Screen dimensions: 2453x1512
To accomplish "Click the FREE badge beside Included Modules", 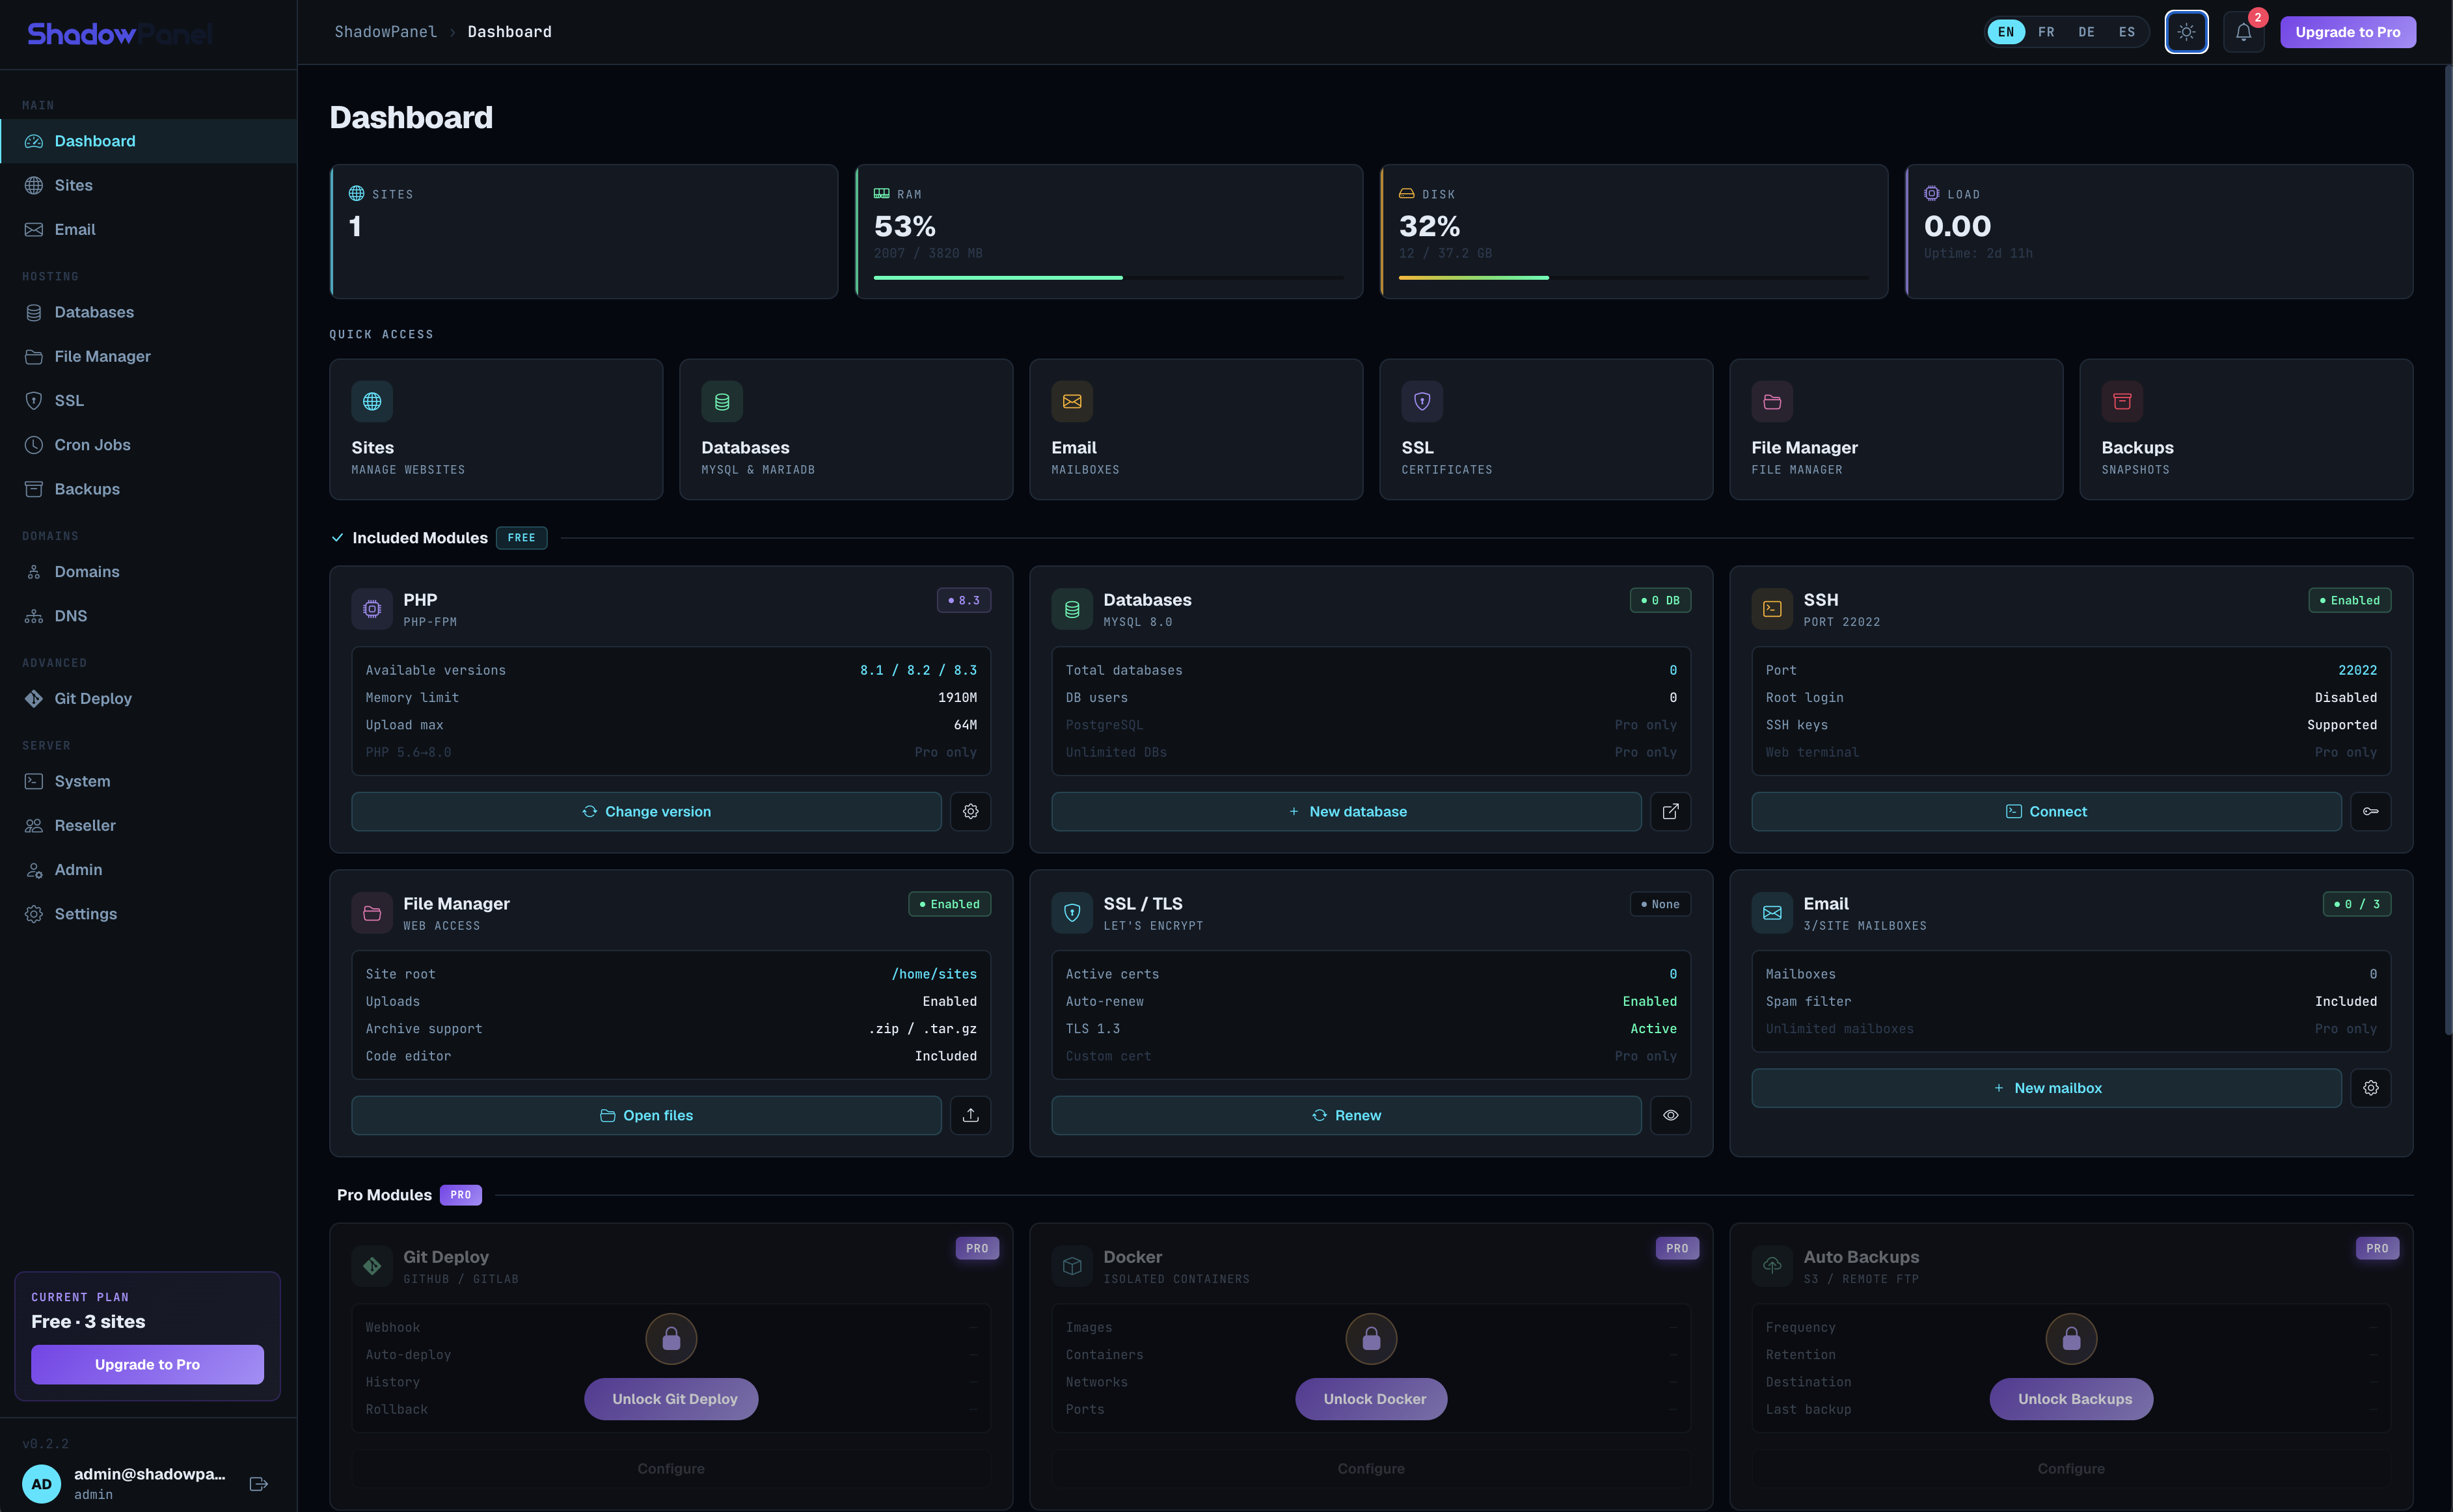I will coord(521,538).
